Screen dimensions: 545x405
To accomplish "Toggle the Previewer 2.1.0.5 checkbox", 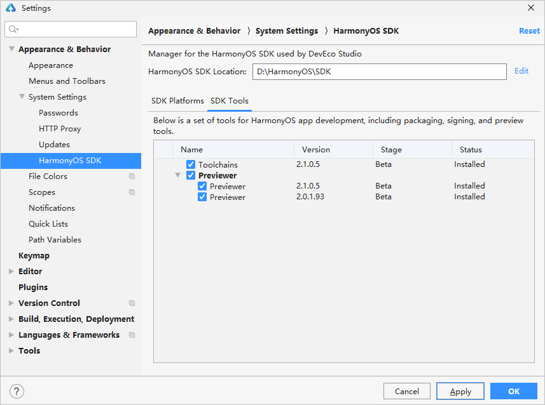I will point(202,187).
